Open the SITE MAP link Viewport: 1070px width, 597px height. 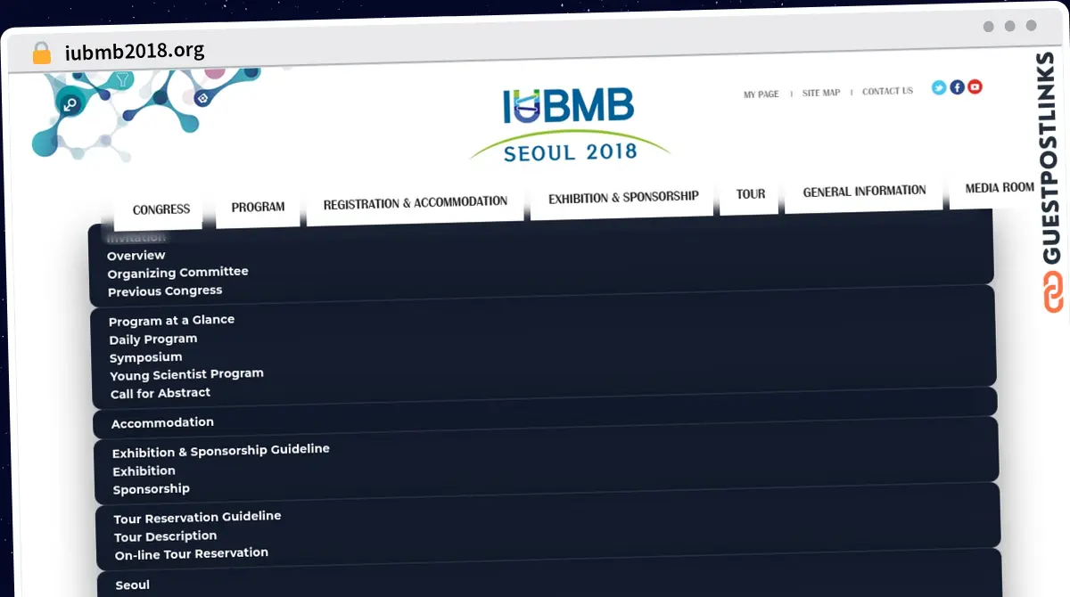[x=820, y=92]
